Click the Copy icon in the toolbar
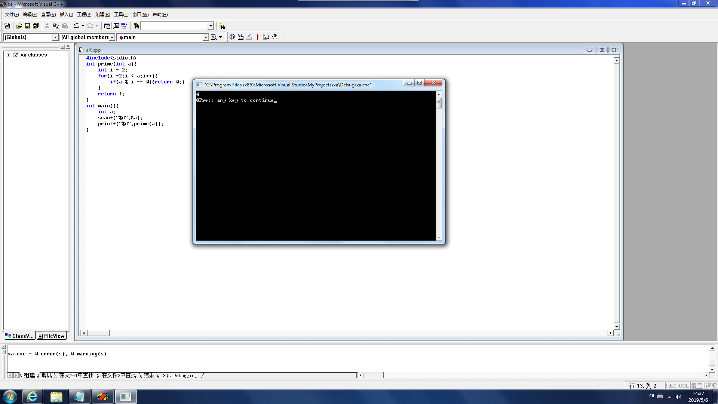 [x=56, y=26]
